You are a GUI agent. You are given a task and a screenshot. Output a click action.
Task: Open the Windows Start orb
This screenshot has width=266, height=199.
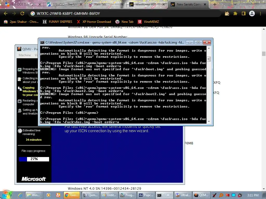click(x=7, y=195)
